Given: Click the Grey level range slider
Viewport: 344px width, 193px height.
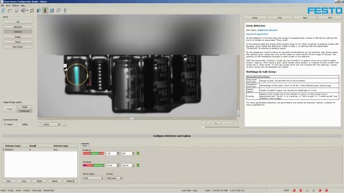Looking at the screenshot, I should [94, 153].
